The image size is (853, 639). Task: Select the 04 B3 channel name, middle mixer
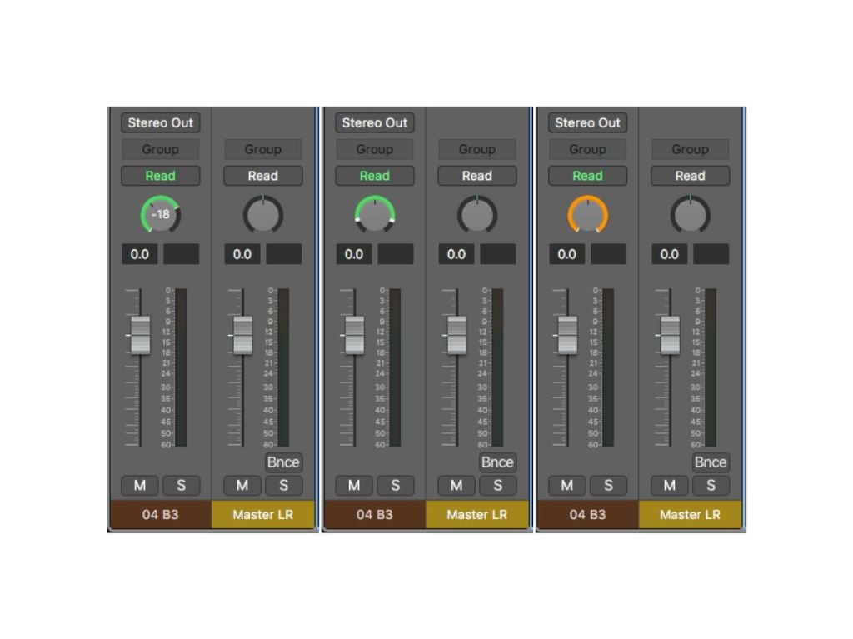[x=375, y=515]
